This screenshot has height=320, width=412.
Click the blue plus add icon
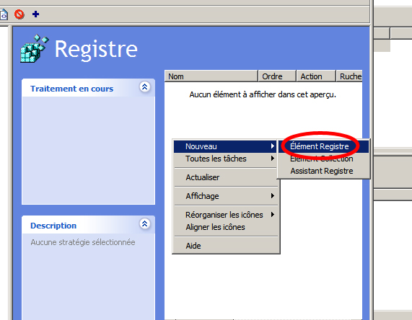pyautogui.click(x=35, y=14)
